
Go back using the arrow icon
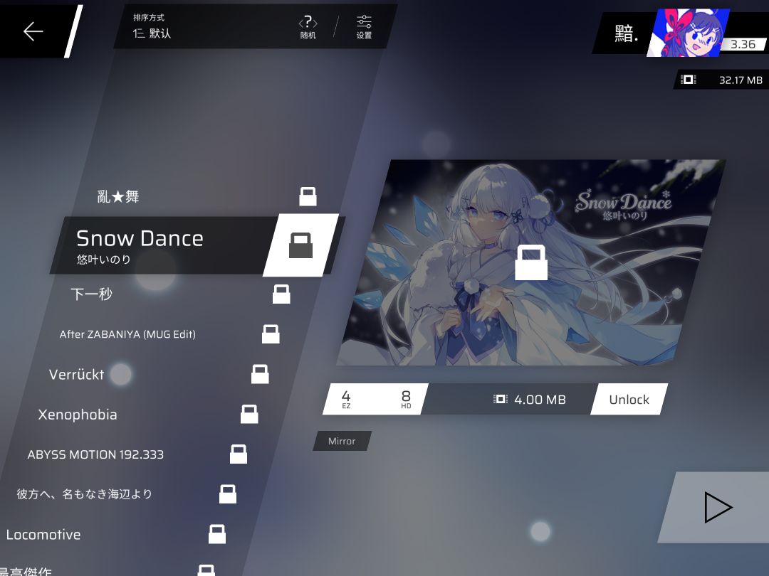pos(33,31)
